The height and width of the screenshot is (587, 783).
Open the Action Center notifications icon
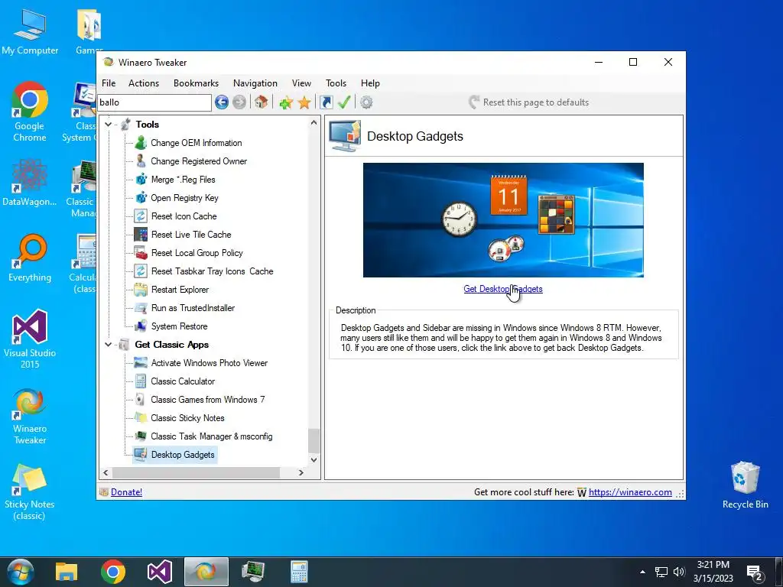(755, 572)
